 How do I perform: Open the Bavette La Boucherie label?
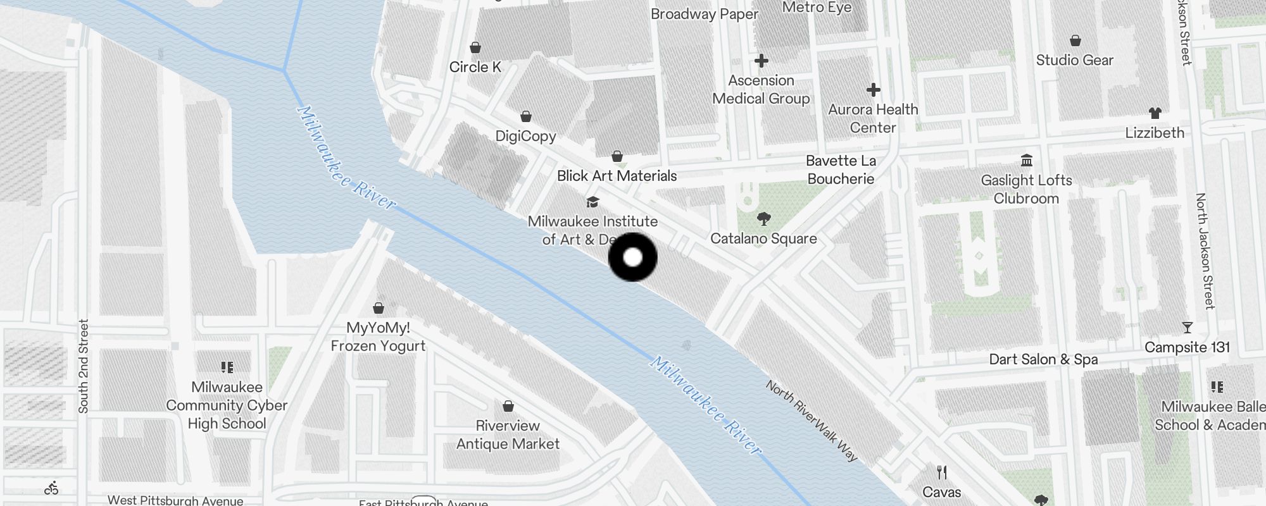point(841,170)
